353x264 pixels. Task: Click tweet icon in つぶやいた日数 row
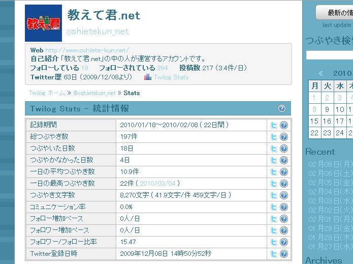(x=274, y=149)
